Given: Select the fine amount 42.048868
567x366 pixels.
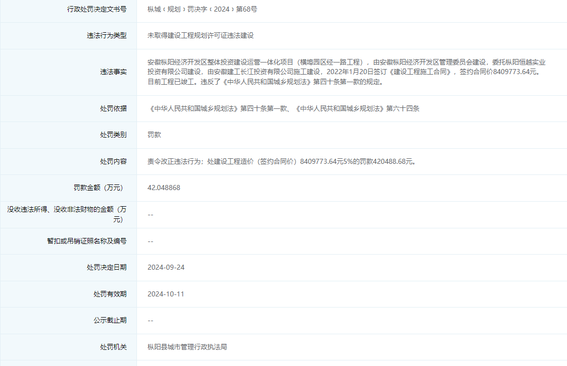Looking at the screenshot, I should (164, 188).
